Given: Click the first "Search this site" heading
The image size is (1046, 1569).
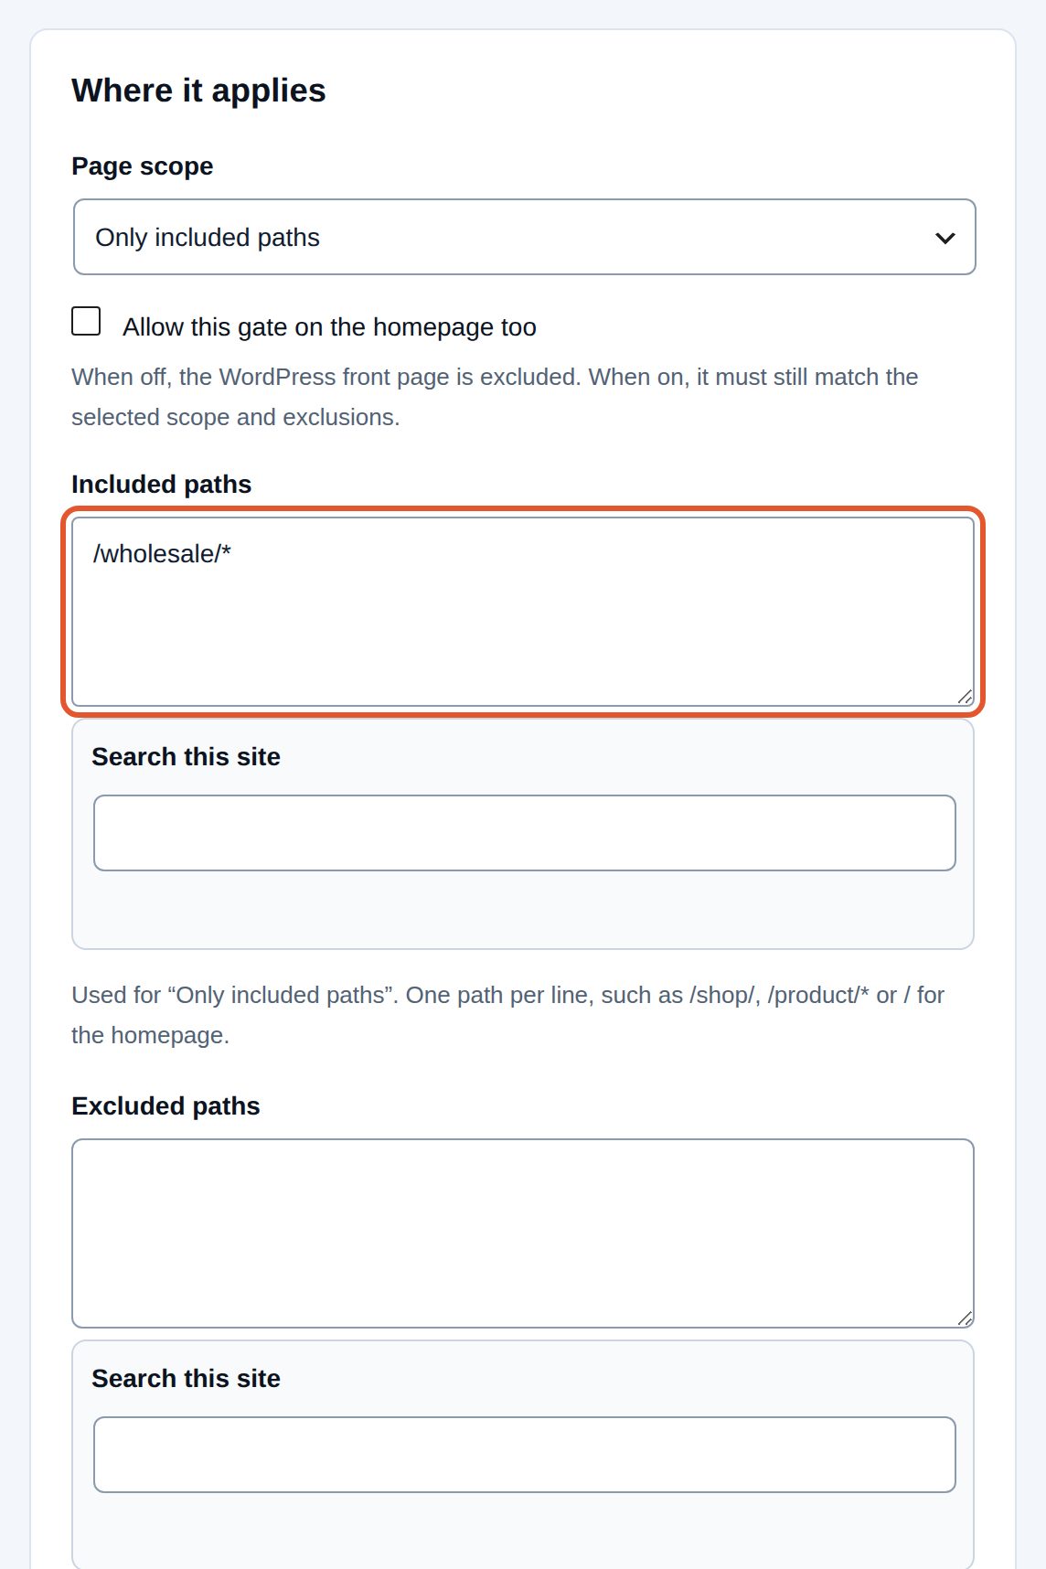Looking at the screenshot, I should (186, 757).
